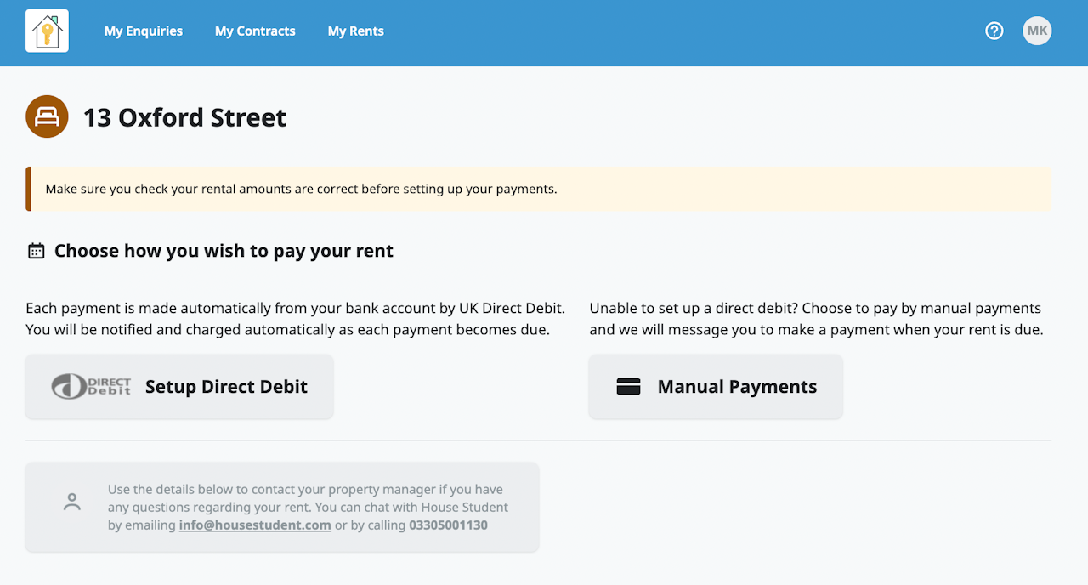Image resolution: width=1088 pixels, height=585 pixels.
Task: Click the person icon in contact card
Action: point(72,503)
